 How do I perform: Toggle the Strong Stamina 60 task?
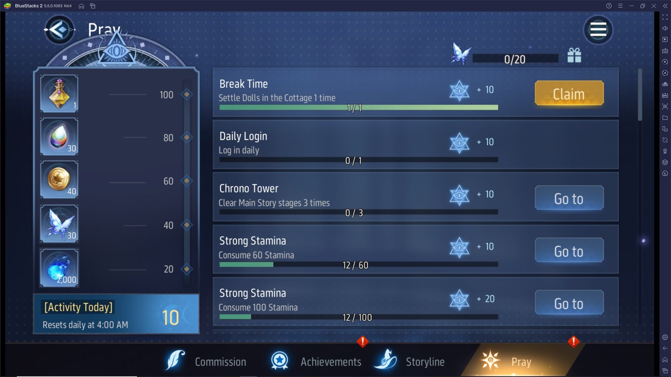[569, 251]
